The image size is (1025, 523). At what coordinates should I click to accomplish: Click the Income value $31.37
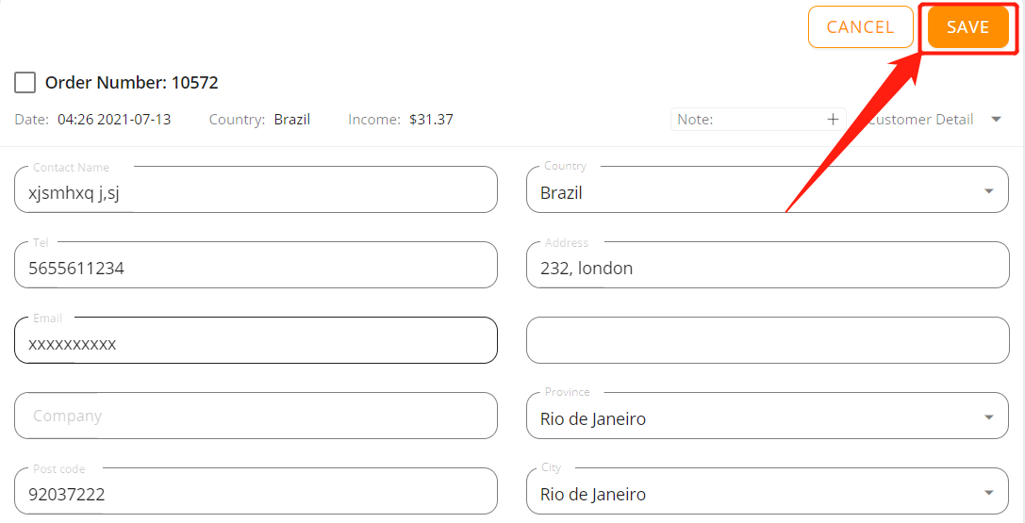[x=432, y=120]
